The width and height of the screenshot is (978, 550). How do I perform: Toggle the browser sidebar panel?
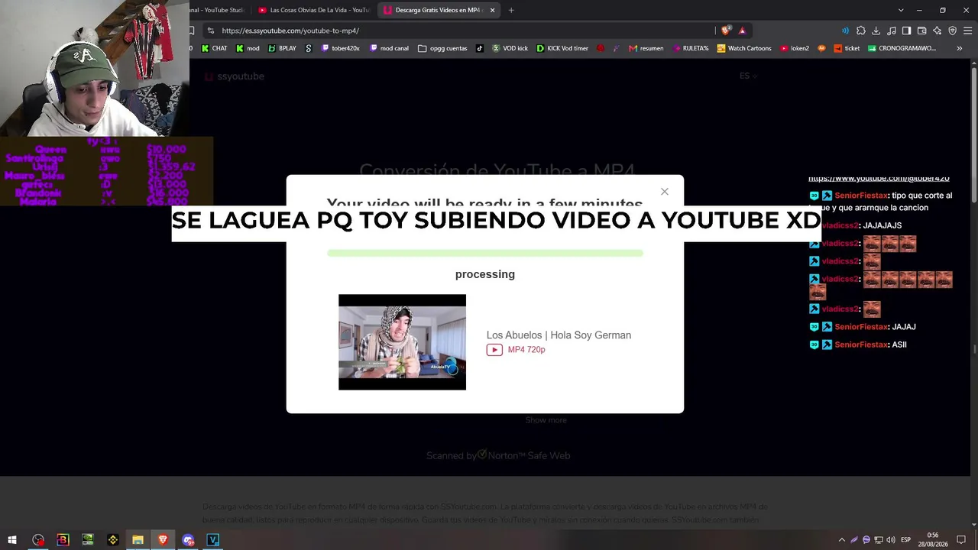(x=906, y=31)
